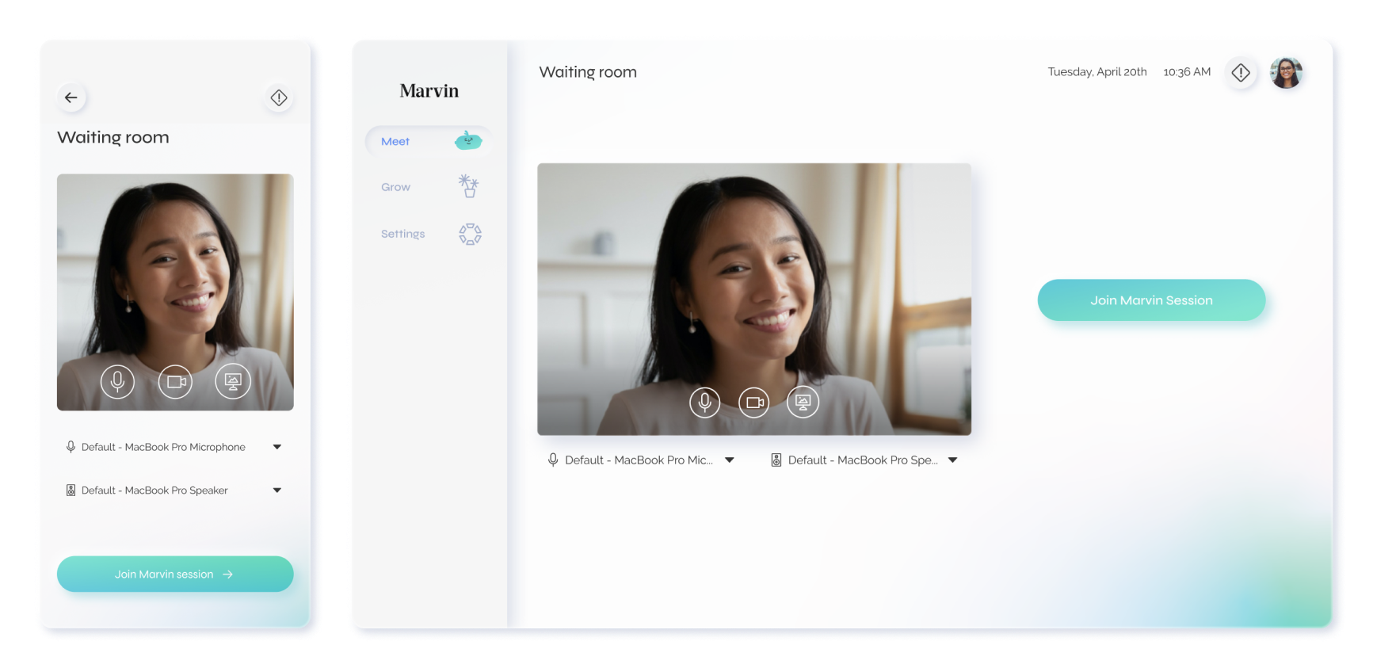Click the Tuesday, April 20th date text
Viewport: 1373px width, 668px height.
pyautogui.click(x=1097, y=72)
